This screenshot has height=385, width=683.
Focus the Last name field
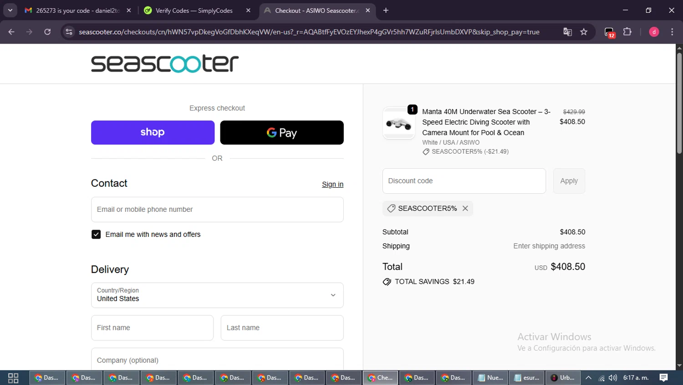[x=282, y=328]
